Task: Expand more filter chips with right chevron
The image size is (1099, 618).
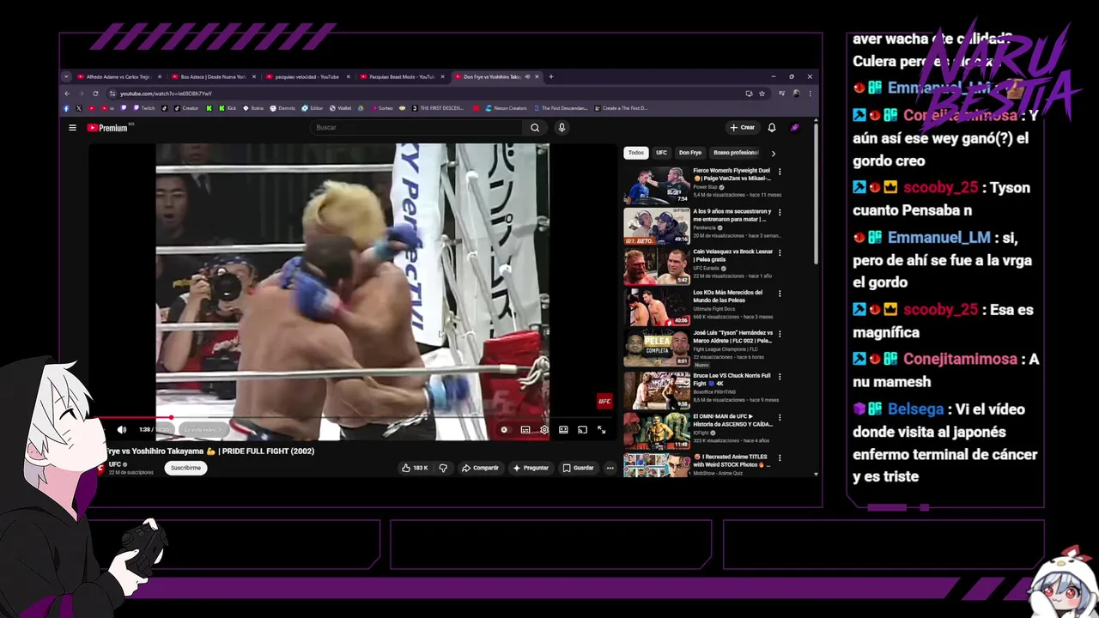Action: 773,153
